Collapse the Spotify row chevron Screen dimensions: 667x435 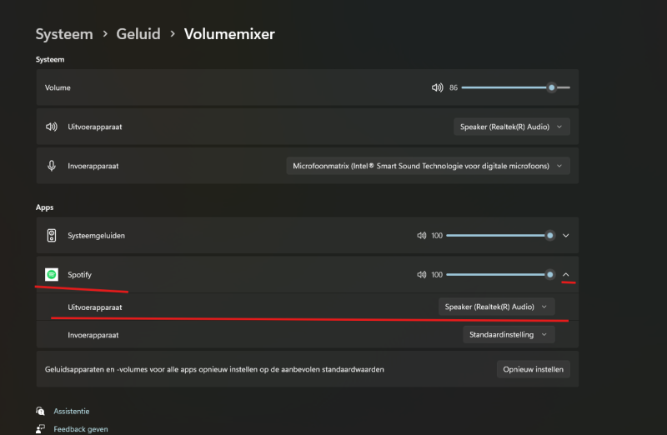point(566,274)
